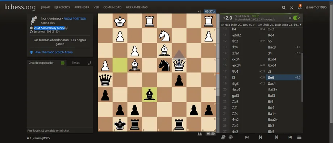333x143 pixels.
Task: Open the EJERCICIOS menu
Action: tap(62, 7)
